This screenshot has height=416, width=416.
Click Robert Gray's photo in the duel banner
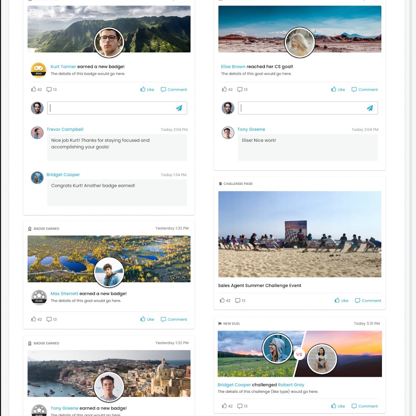322,359
